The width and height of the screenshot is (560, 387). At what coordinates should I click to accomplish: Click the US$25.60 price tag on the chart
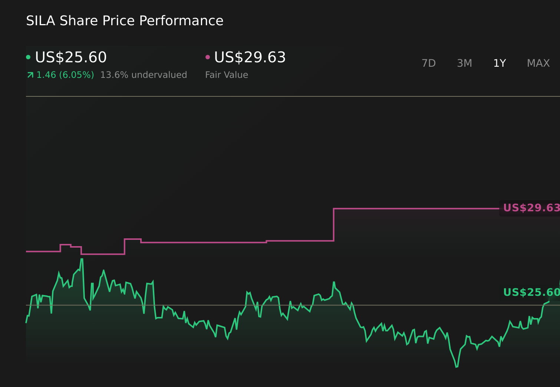[x=530, y=292]
